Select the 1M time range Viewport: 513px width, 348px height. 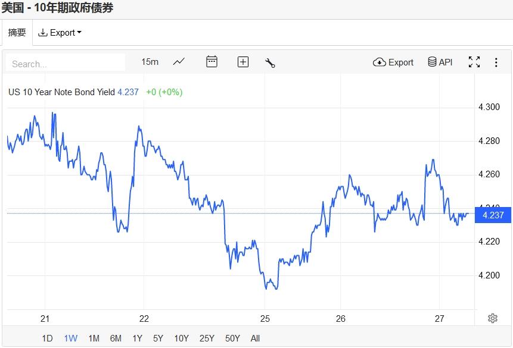(94, 338)
